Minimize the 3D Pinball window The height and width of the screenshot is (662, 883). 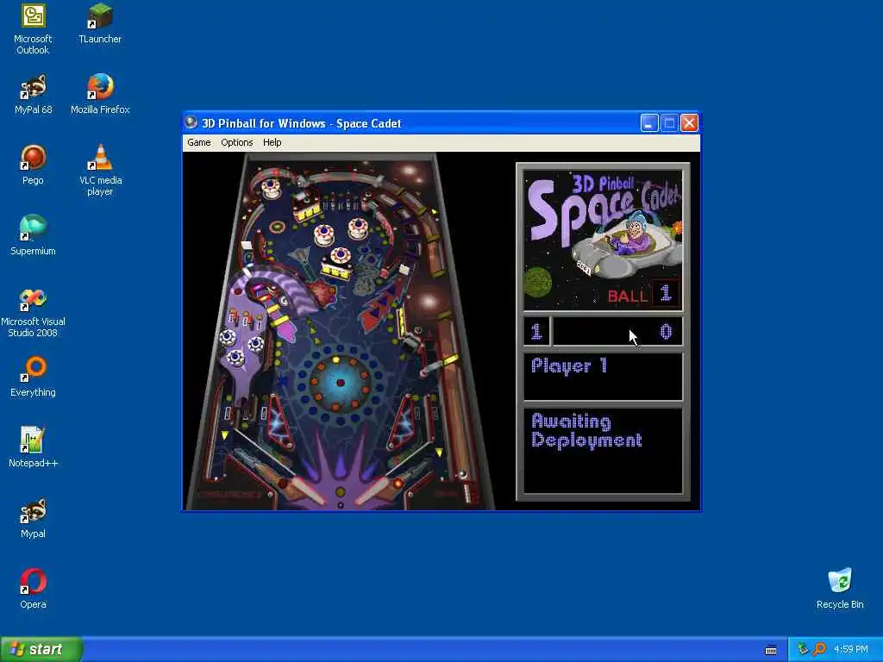coord(649,122)
